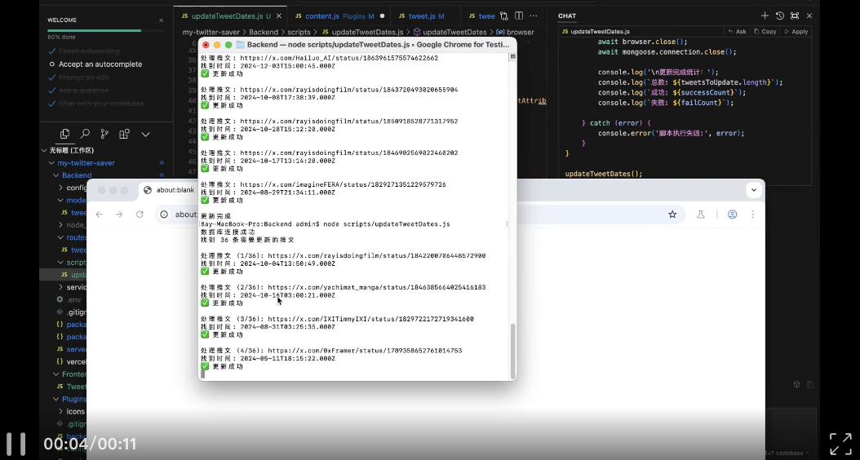Select the CHAT panel tab
860x460 pixels.
click(567, 15)
